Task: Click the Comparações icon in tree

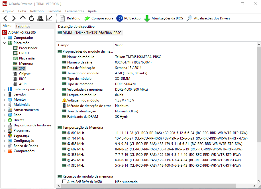Action: [x=10, y=151]
